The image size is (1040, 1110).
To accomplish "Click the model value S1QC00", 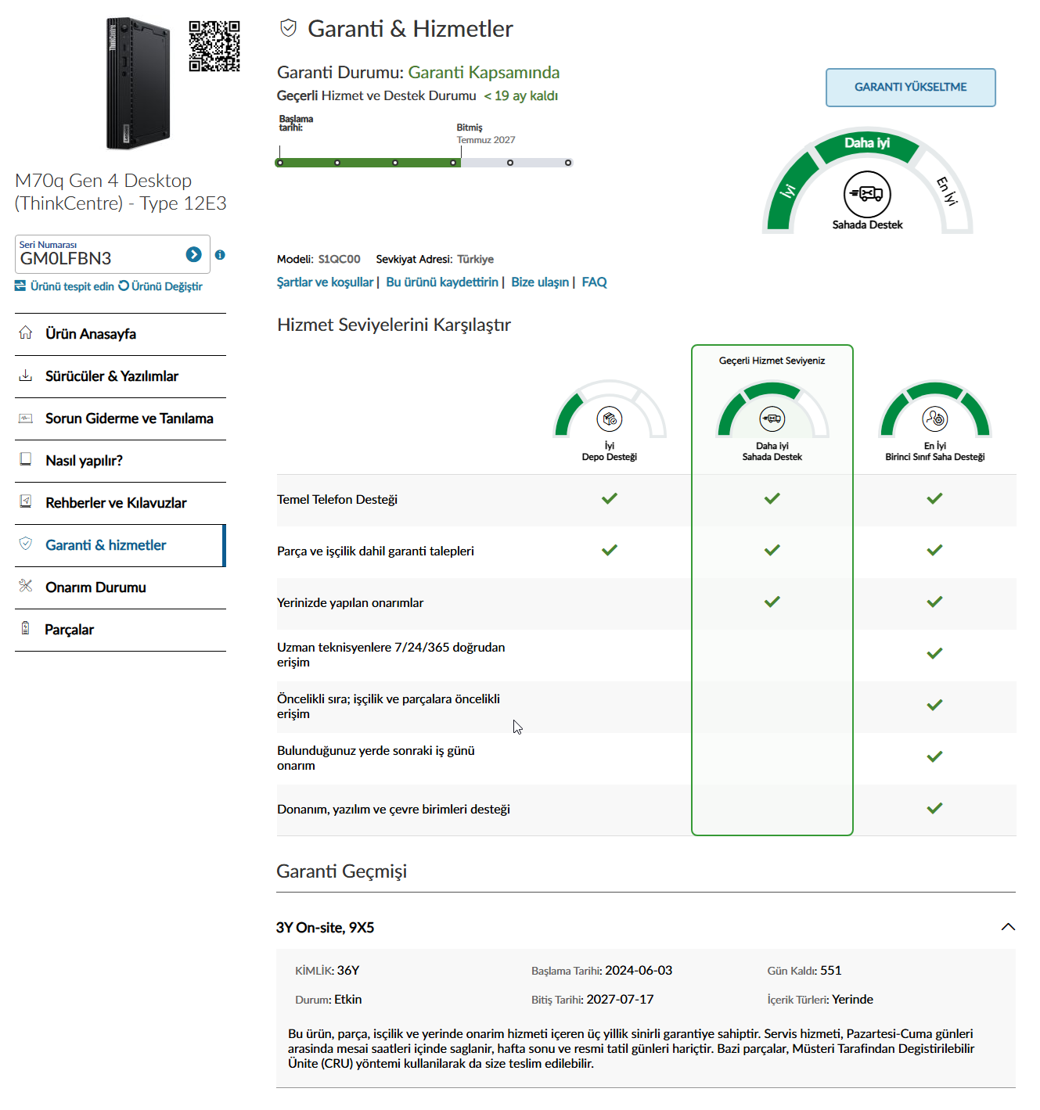I will click(340, 259).
